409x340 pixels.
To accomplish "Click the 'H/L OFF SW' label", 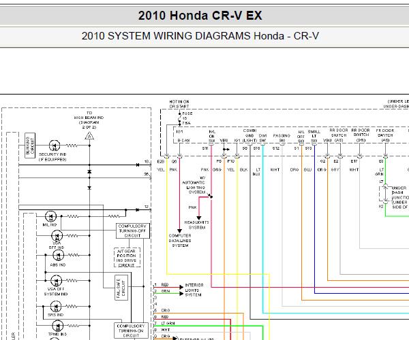I will click(x=301, y=136).
